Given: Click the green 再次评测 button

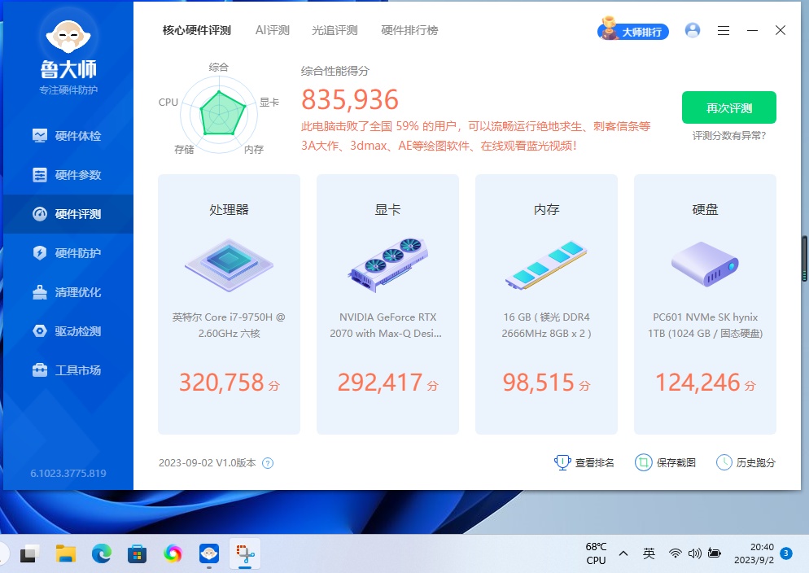Looking at the screenshot, I should point(728,107).
